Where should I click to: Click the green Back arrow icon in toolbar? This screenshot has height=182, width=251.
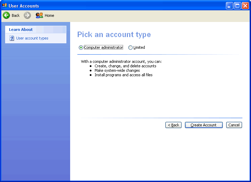[x=6, y=15]
